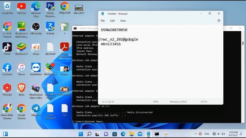This screenshot has height=138, width=246.
Task: Launch the green BlueStacks 5 Multi-Instance shortcut
Action: (22, 30)
